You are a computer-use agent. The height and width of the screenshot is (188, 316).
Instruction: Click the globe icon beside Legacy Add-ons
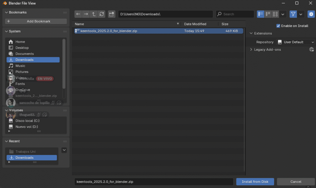[312, 49]
